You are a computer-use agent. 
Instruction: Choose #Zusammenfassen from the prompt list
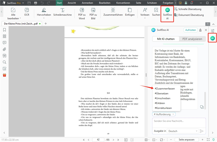coord(165,89)
